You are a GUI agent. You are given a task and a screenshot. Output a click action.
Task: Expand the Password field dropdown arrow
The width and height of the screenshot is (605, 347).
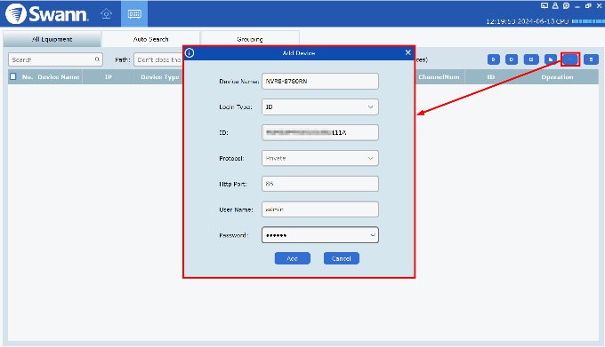click(372, 235)
